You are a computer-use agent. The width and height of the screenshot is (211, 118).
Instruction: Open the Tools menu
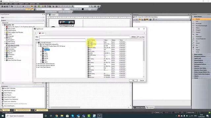point(27,4)
